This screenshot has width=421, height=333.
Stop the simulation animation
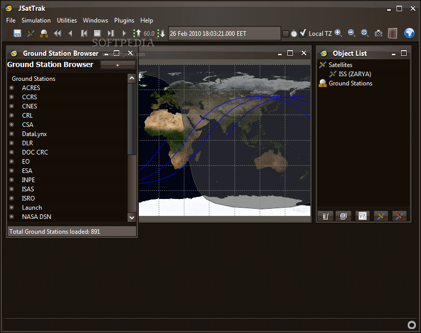97,33
